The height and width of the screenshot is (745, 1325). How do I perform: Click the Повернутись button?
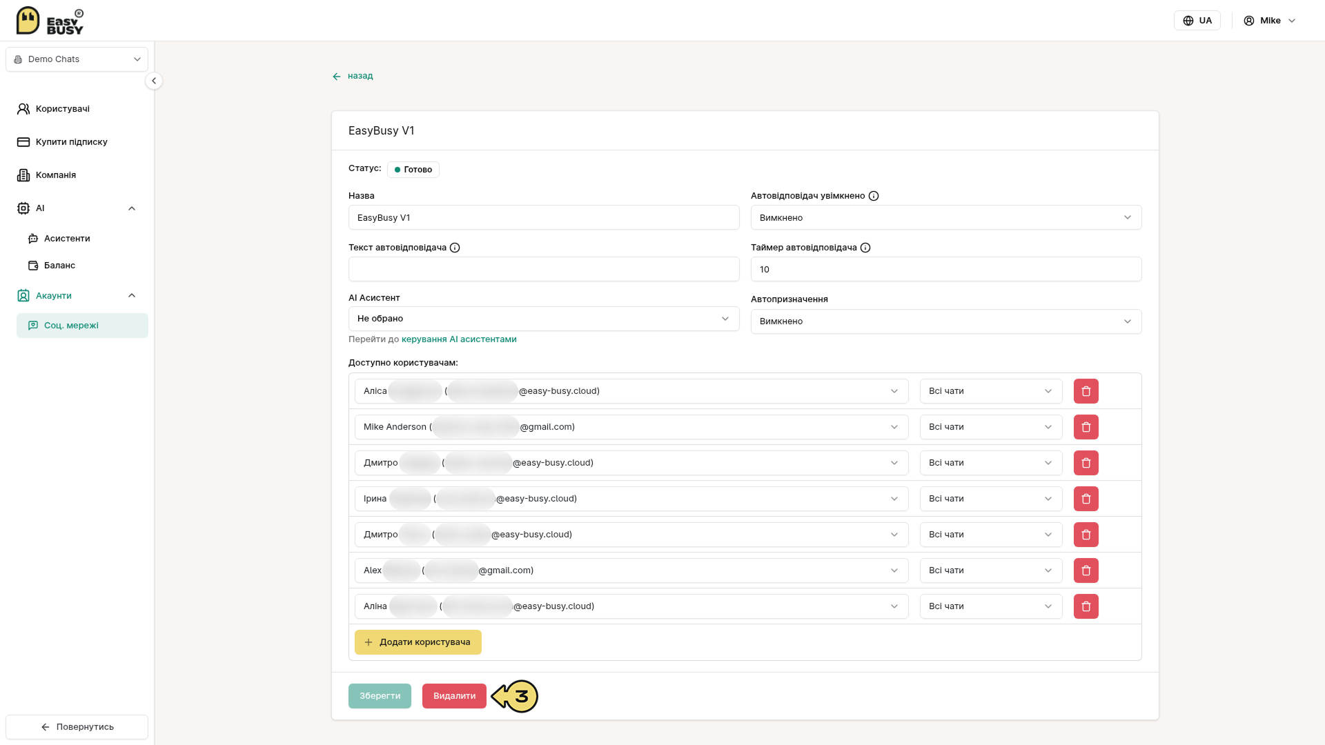click(77, 727)
